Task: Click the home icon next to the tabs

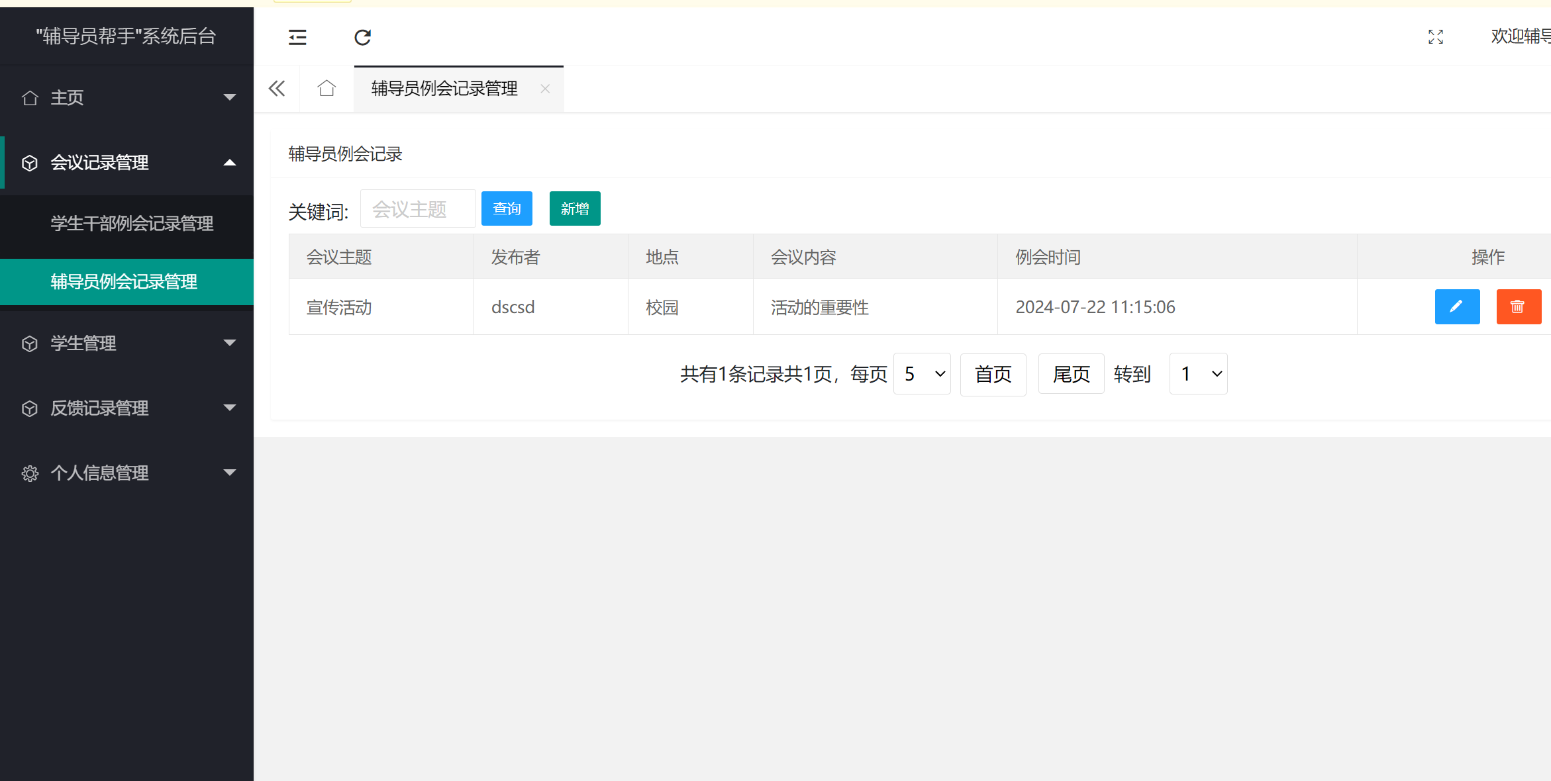Action: [x=326, y=88]
